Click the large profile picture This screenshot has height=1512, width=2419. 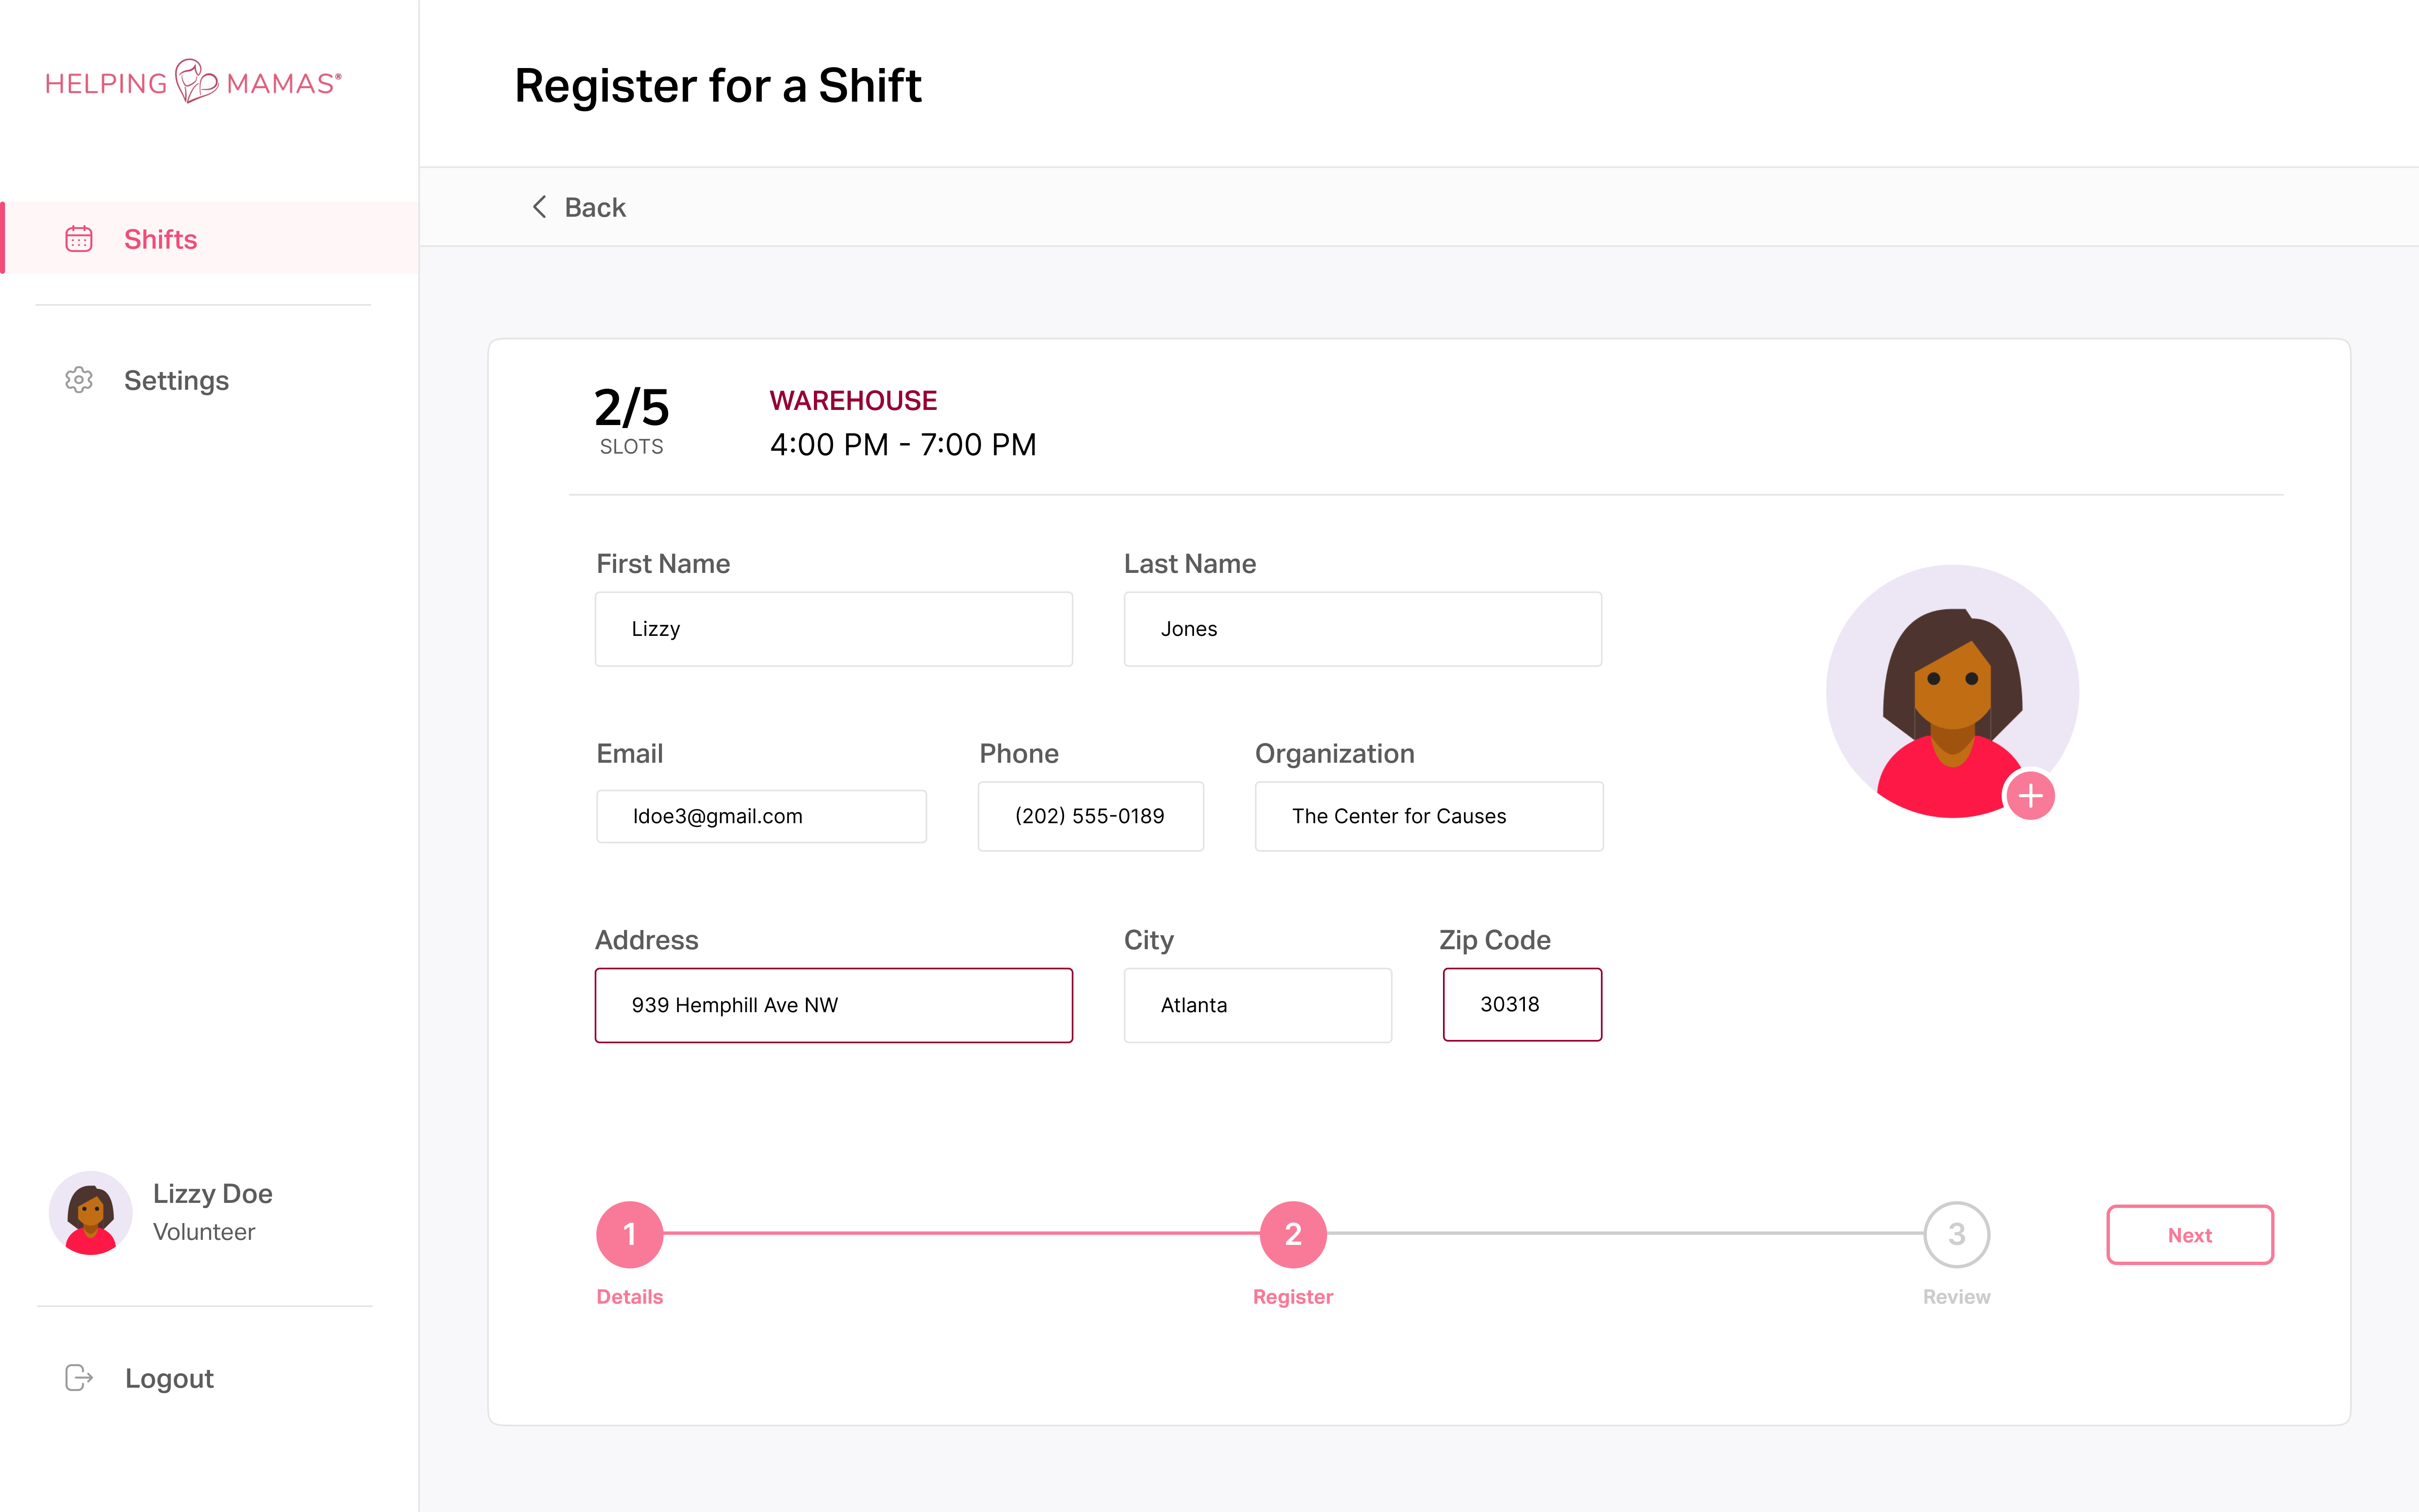tap(1952, 691)
